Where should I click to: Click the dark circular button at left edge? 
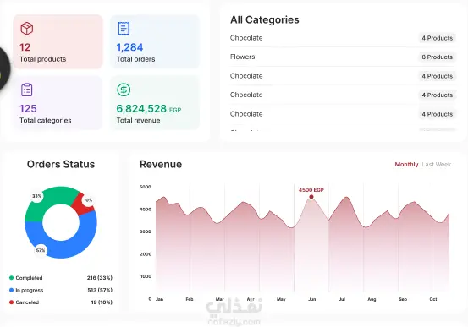tap(4, 69)
